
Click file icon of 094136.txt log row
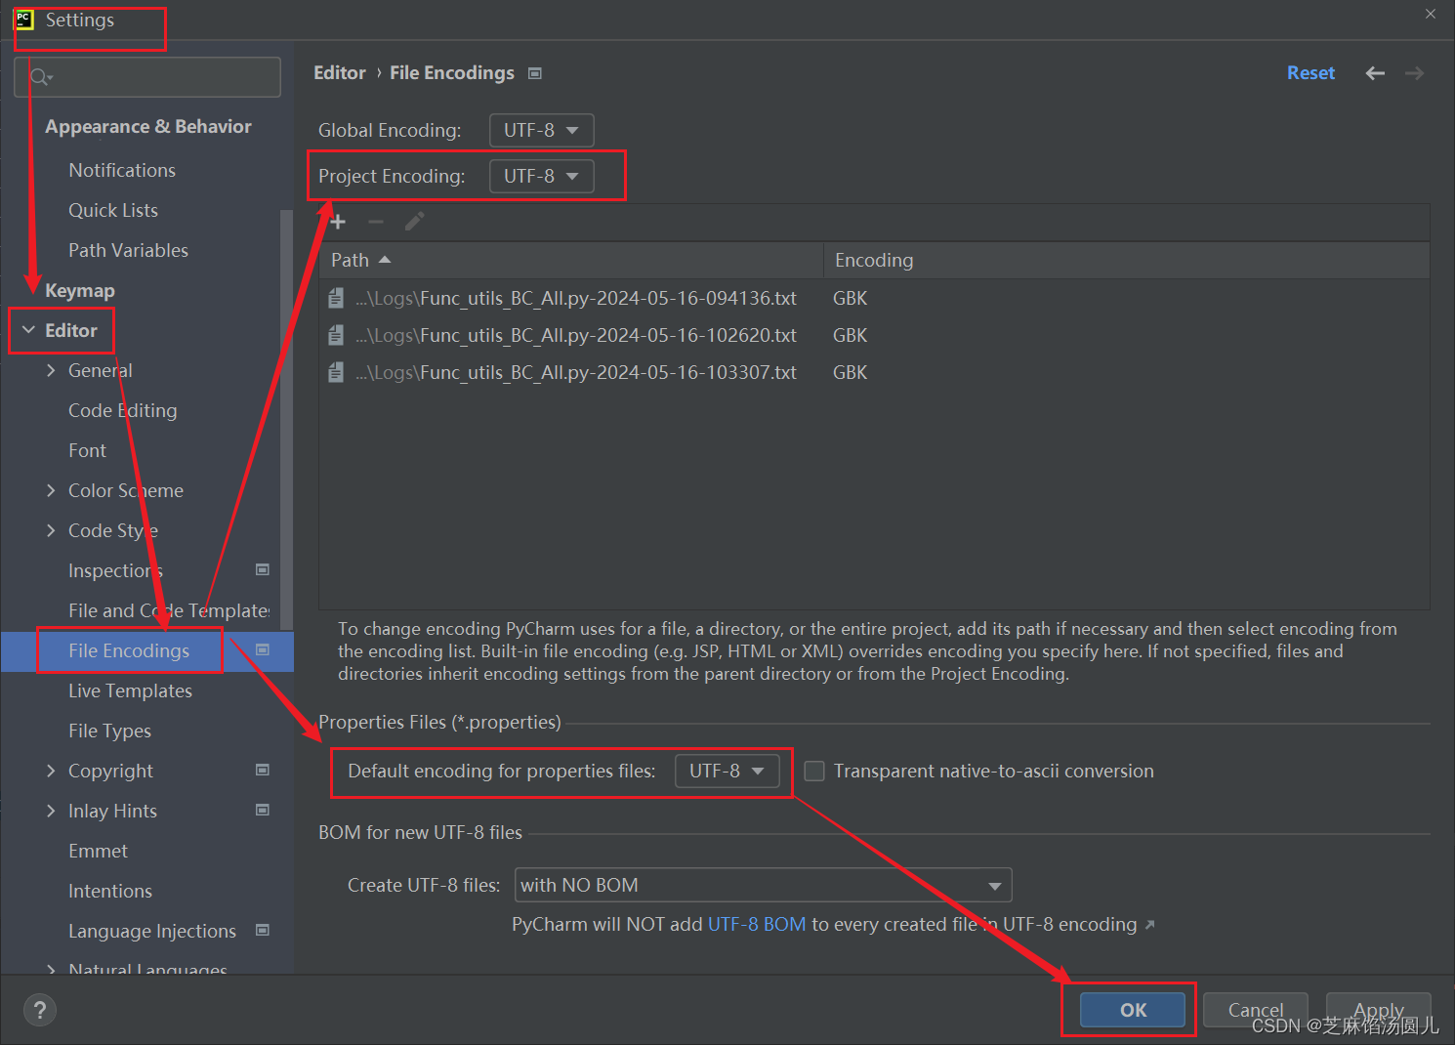pyautogui.click(x=336, y=298)
